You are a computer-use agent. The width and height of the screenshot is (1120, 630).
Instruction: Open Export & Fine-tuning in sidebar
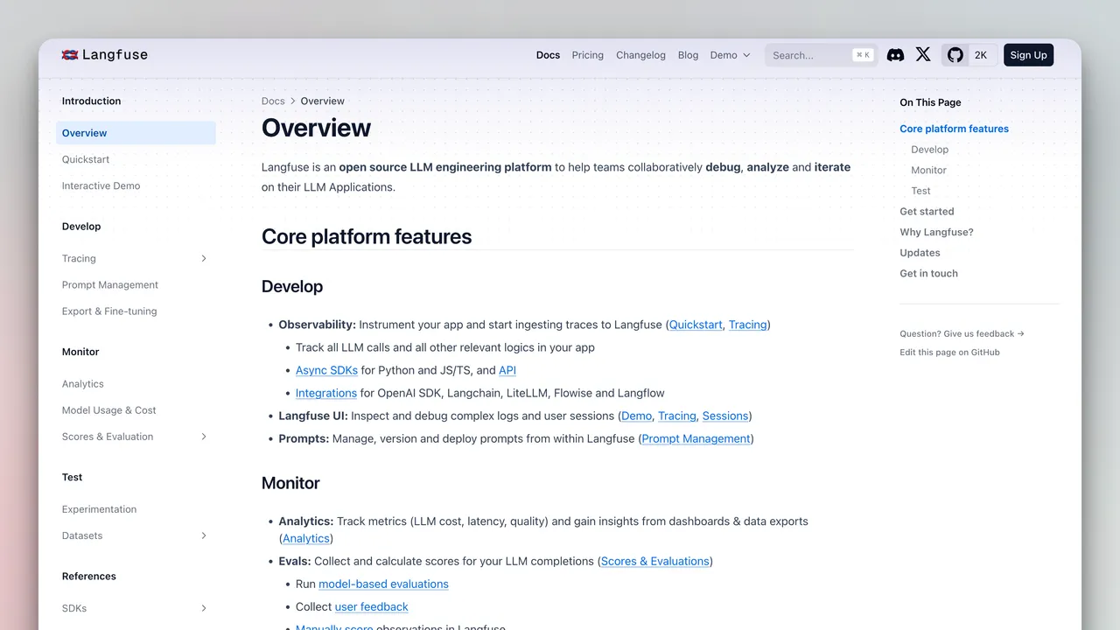click(x=109, y=311)
